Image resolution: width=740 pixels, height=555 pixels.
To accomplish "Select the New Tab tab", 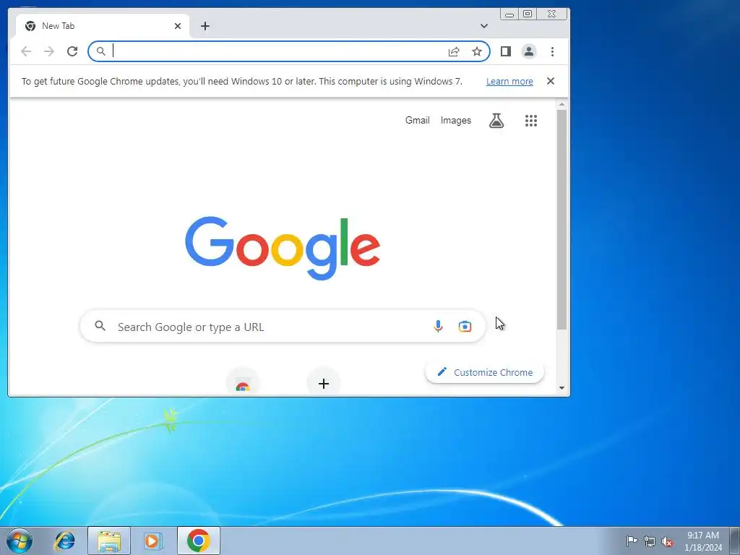I will [x=103, y=26].
